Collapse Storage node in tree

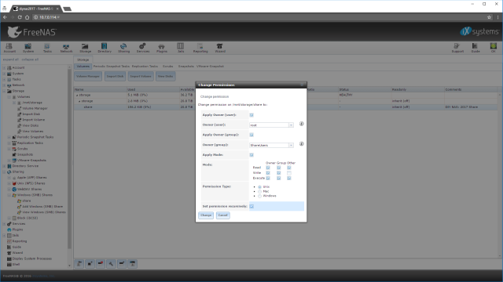(x=4, y=91)
